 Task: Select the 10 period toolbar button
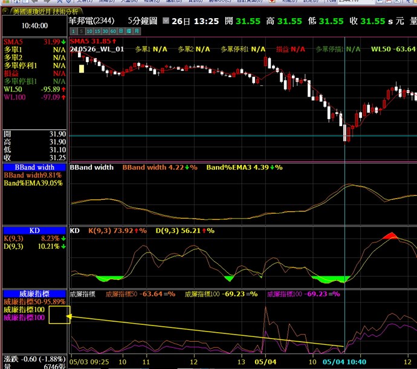89,31
